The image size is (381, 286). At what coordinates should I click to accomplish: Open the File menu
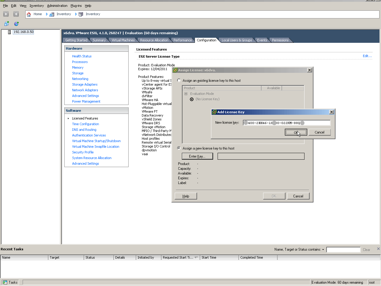[x=5, y=6]
